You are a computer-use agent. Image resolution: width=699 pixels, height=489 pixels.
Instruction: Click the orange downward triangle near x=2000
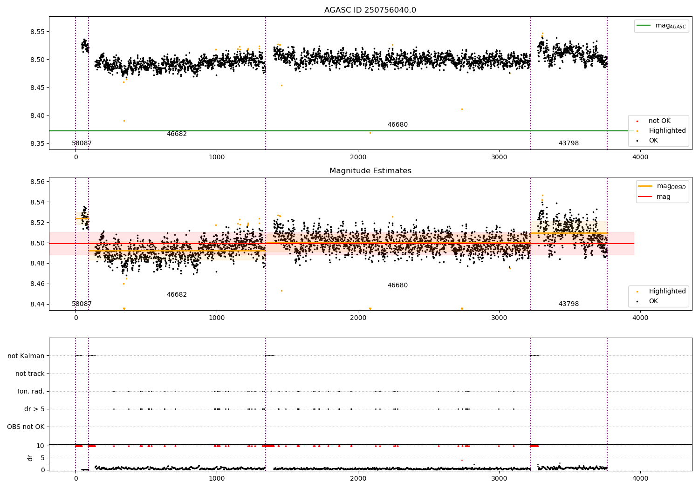370,309
